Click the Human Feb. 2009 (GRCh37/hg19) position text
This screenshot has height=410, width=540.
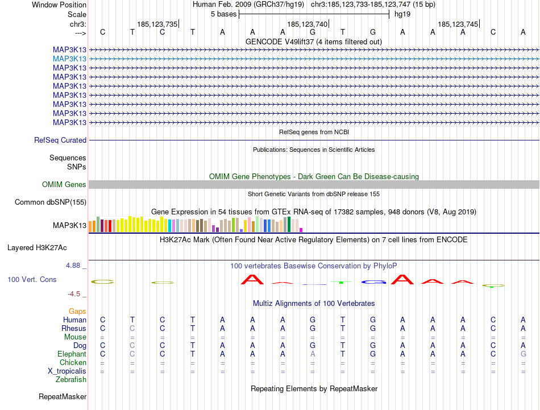click(x=248, y=5)
